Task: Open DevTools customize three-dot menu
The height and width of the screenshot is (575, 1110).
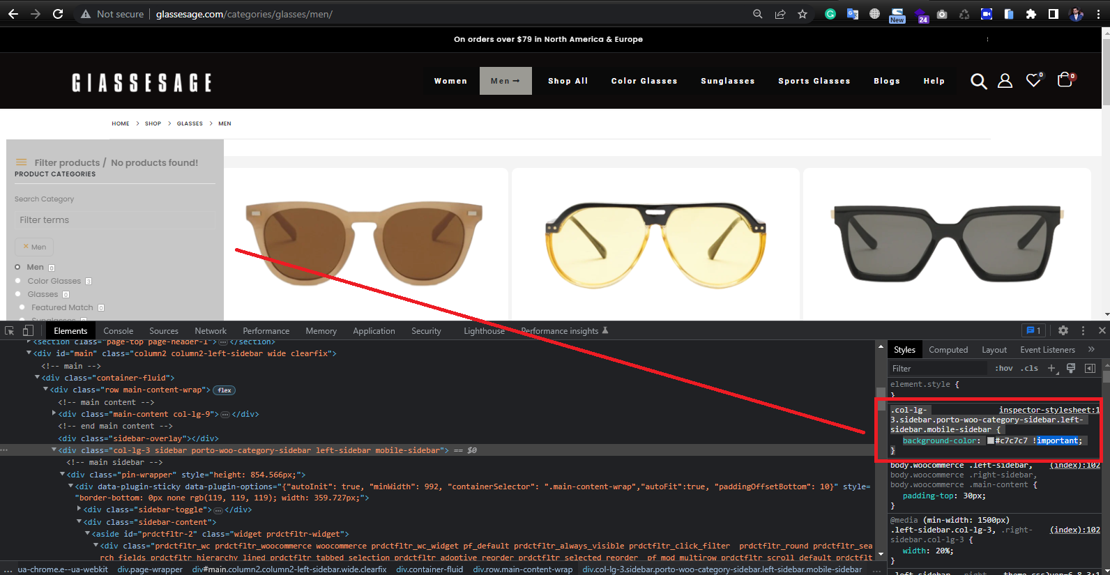Action: point(1083,330)
